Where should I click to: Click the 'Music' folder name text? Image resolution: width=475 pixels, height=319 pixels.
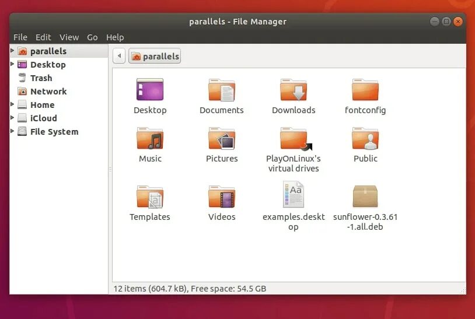click(x=150, y=159)
